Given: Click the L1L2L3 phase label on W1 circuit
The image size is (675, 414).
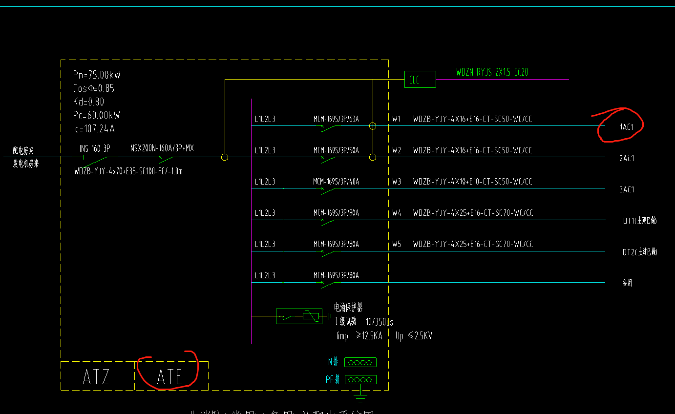Looking at the screenshot, I should pyautogui.click(x=265, y=119).
